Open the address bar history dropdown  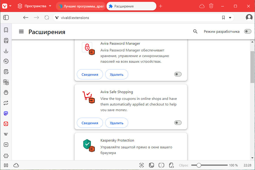(x=230, y=18)
